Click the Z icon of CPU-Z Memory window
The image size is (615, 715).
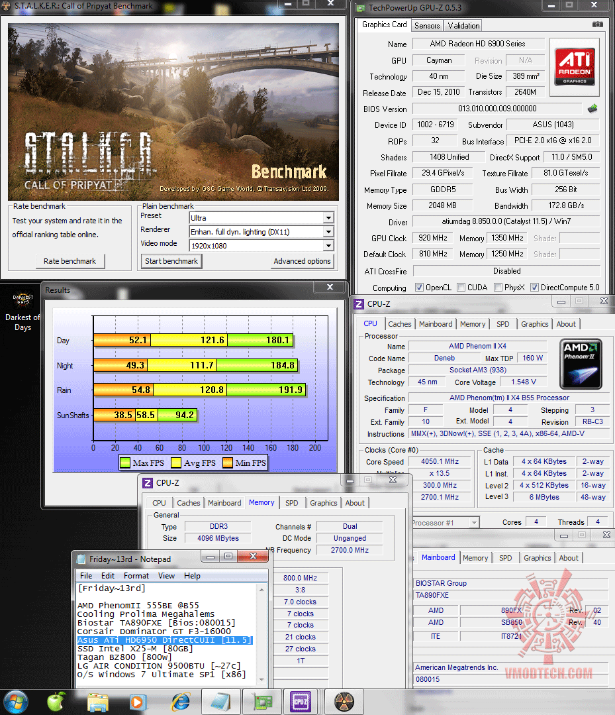[x=148, y=483]
